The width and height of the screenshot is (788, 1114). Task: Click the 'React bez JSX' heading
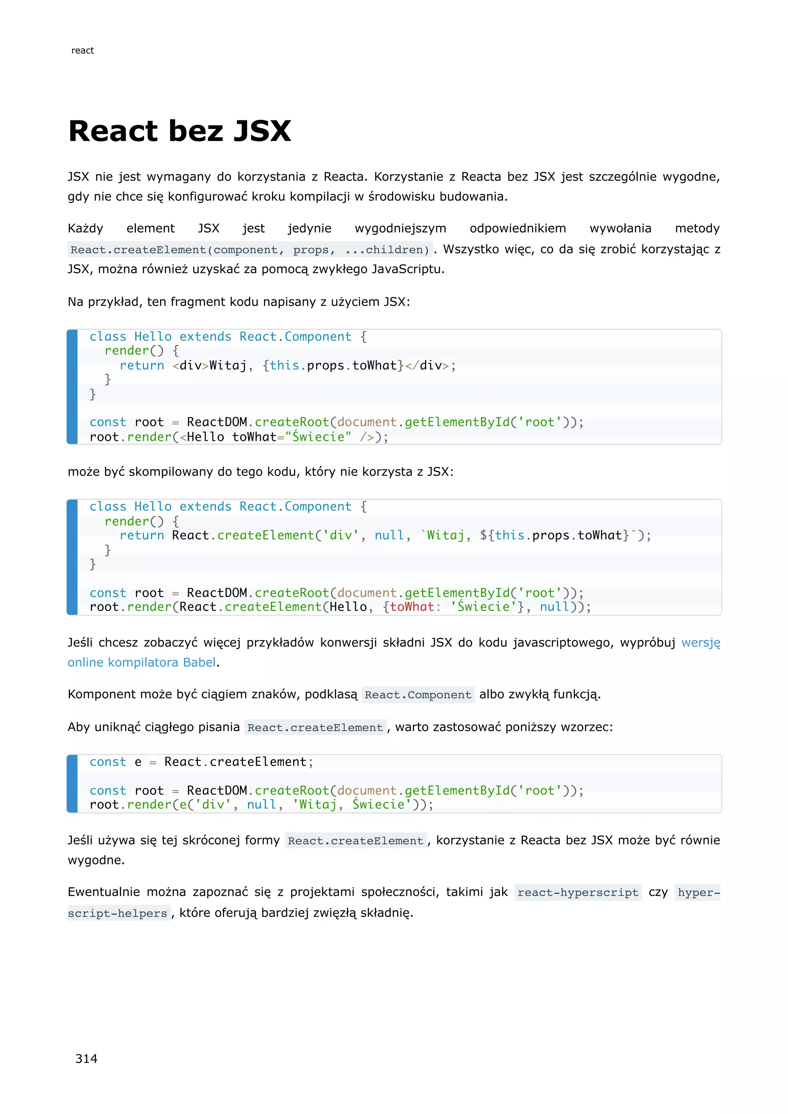[180, 131]
